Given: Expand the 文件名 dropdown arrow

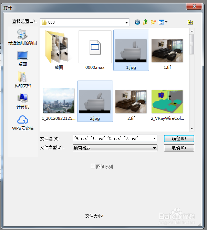Looking at the screenshot, I should [x=154, y=138].
